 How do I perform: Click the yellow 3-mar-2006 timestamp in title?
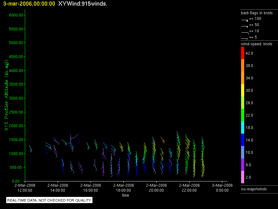(x=29, y=4)
